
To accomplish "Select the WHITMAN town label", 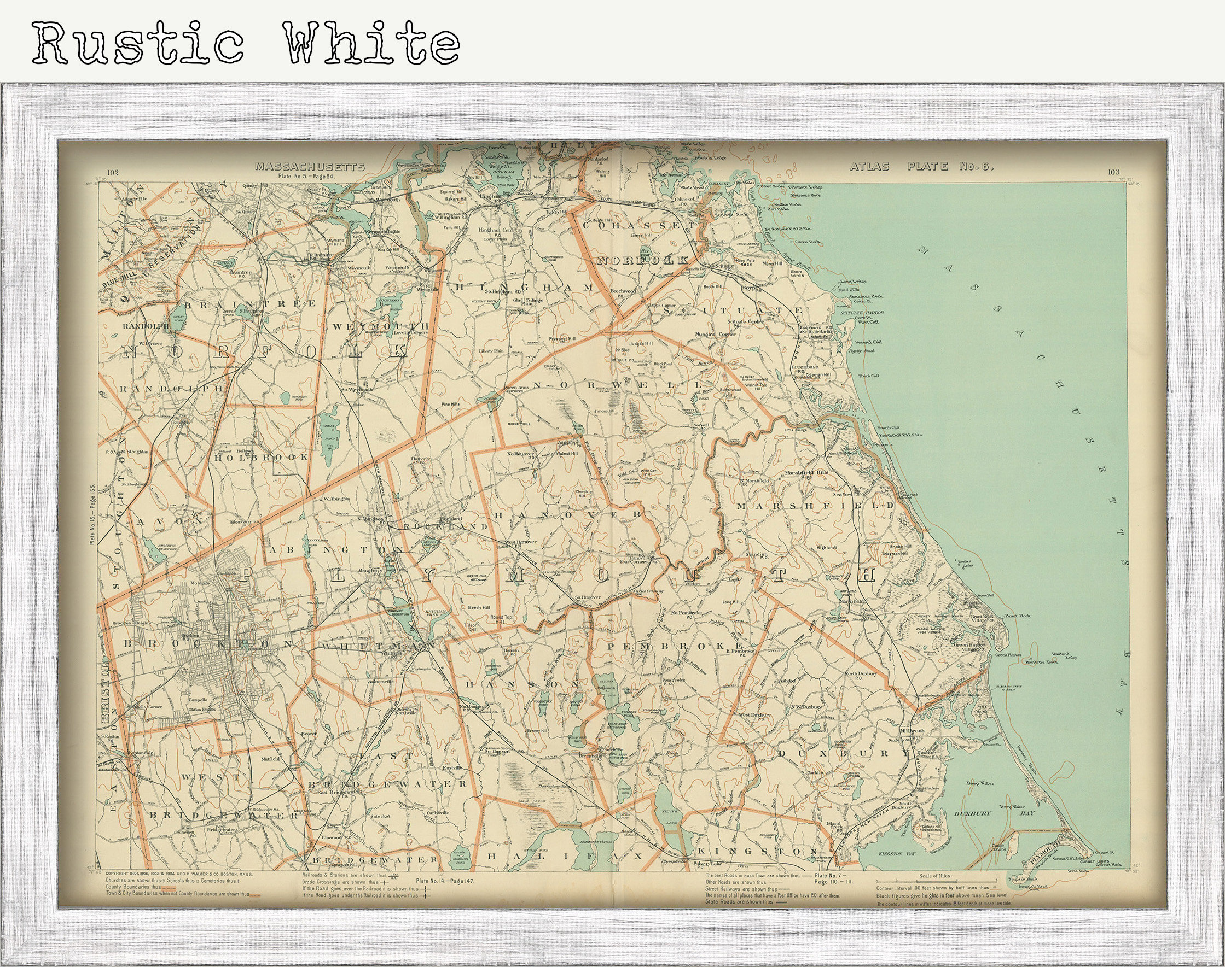I will click(x=378, y=646).
